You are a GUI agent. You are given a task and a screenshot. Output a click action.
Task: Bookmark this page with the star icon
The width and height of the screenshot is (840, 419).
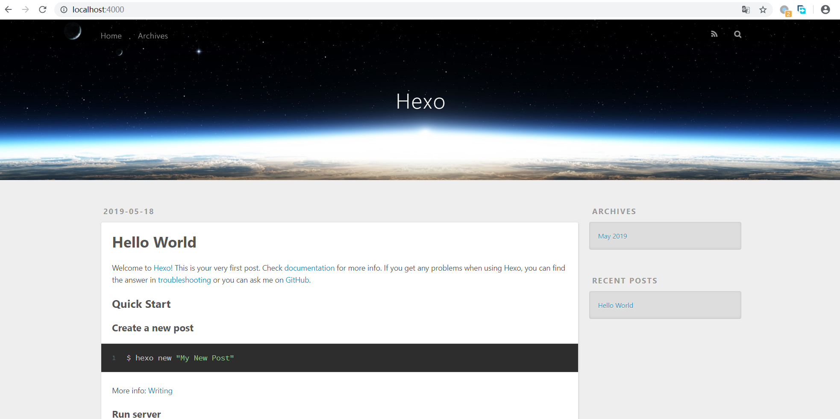point(763,9)
